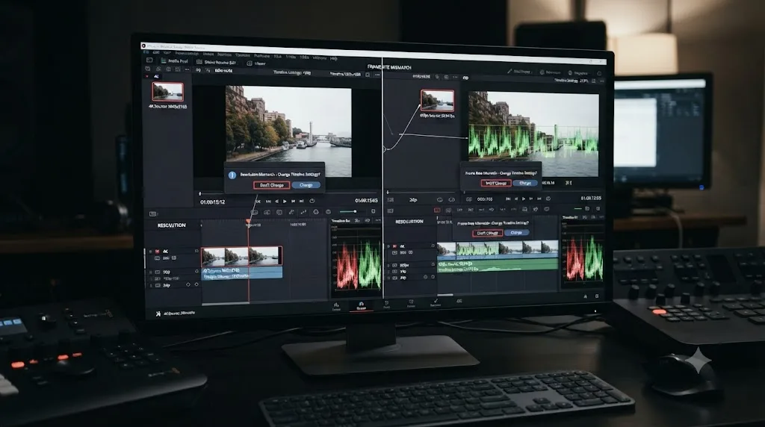Open the Timeline Settings dropdown above right viewer
The height and width of the screenshot is (427, 765).
pos(572,81)
